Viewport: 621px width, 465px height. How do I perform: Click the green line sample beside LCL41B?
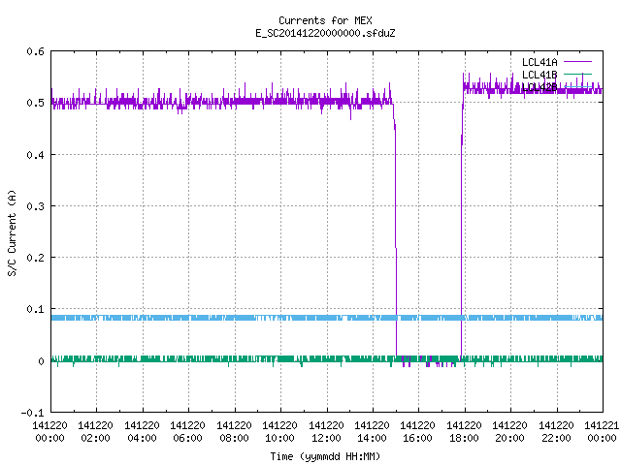coord(578,74)
